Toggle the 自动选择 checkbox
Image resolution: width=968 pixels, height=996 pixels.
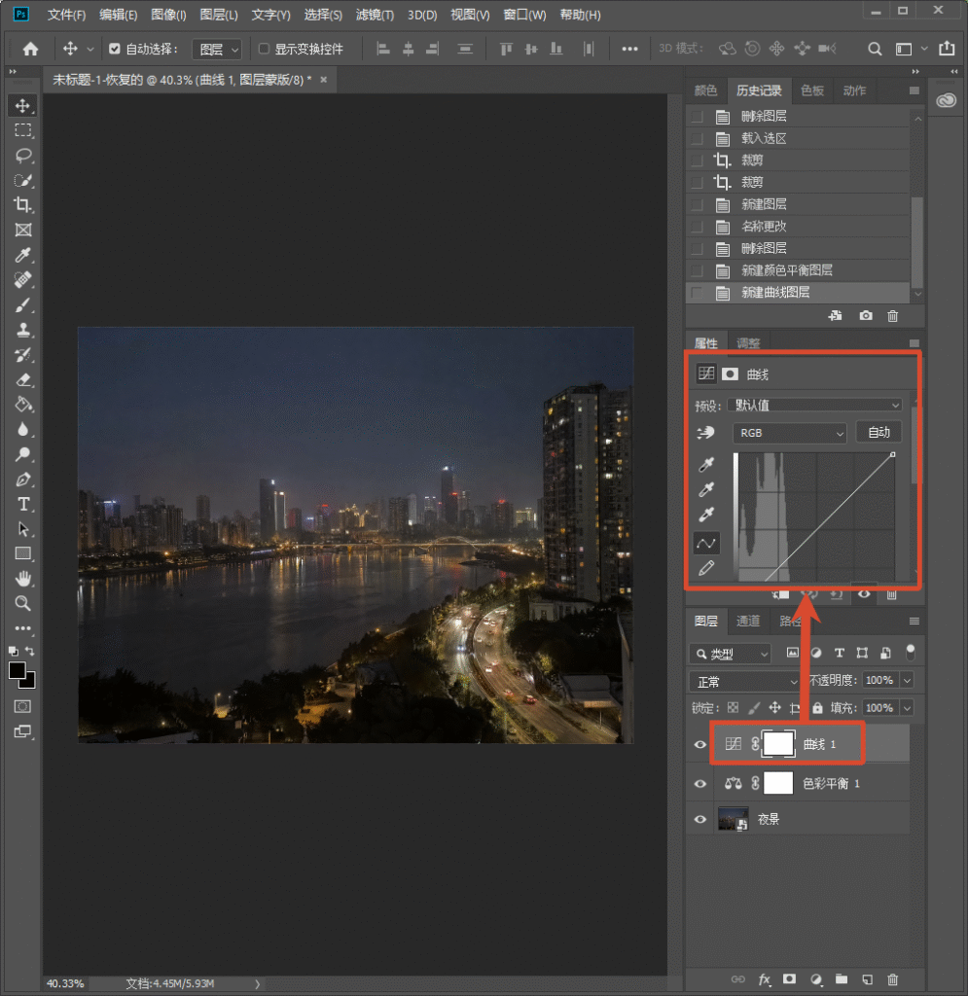coord(115,49)
